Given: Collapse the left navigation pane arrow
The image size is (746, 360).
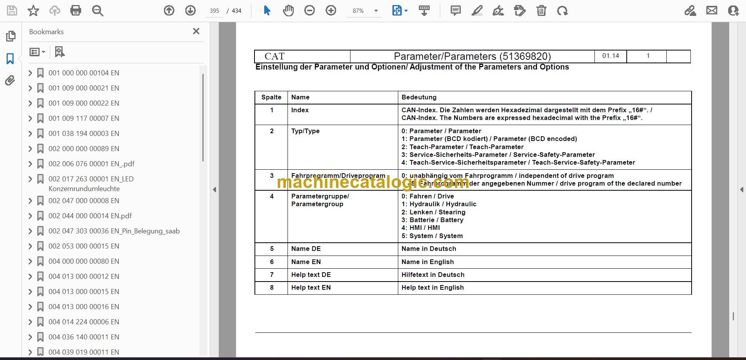Looking at the screenshot, I should tap(214, 190).
